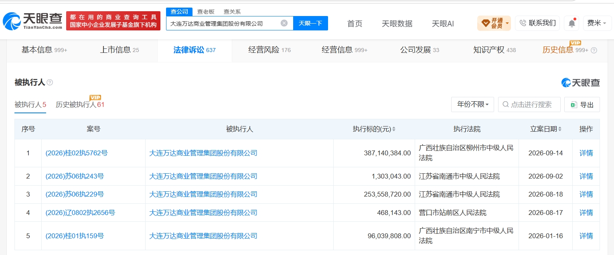This screenshot has height=255, width=614.
Task: Open the 上市信息 tab
Action: pyautogui.click(x=120, y=50)
